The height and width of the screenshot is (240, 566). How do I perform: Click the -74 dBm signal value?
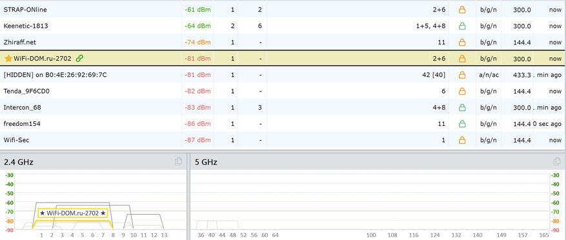coord(197,42)
